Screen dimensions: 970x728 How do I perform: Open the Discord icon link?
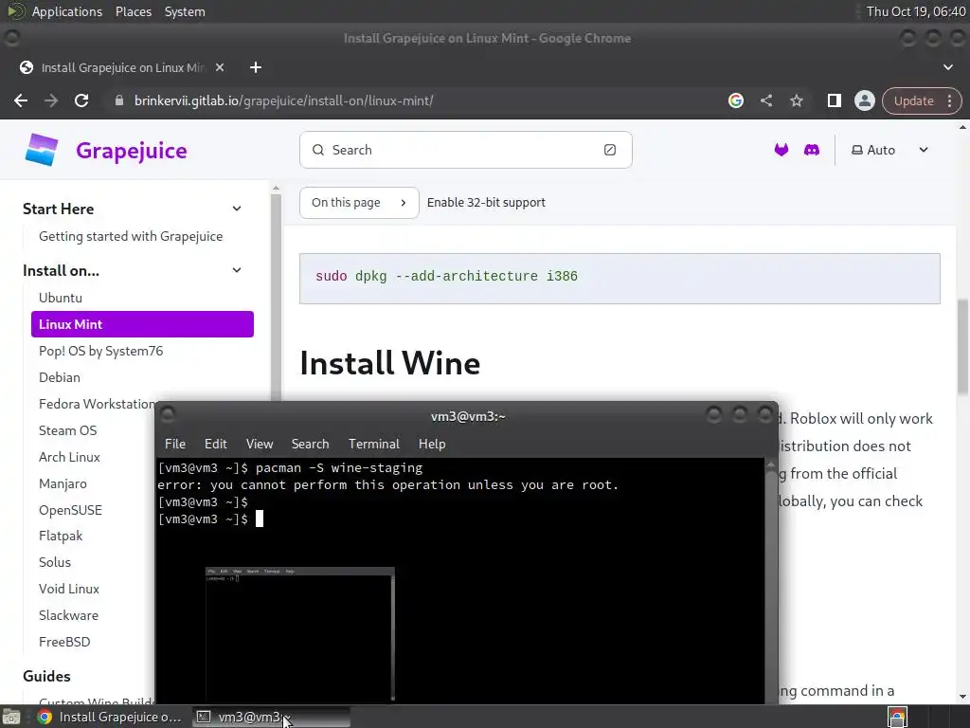811,150
